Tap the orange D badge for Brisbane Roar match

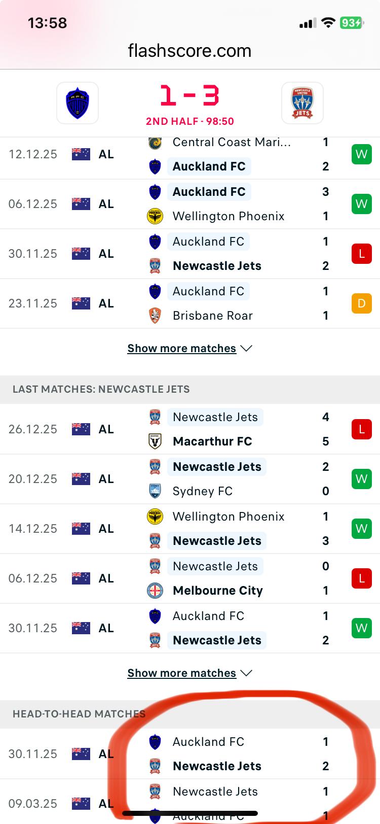tap(361, 303)
